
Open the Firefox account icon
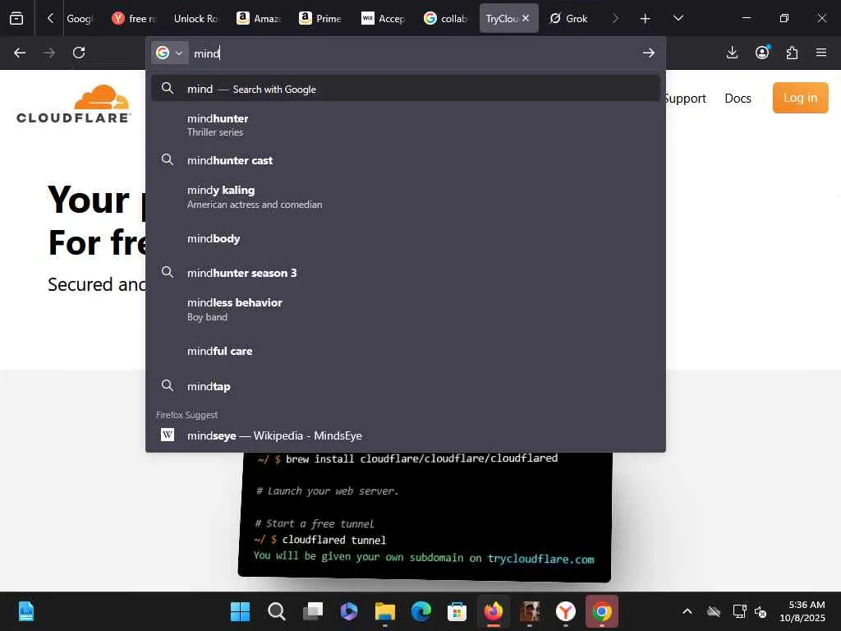(x=762, y=52)
